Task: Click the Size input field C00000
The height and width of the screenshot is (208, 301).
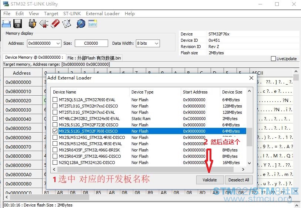Action: [91, 43]
